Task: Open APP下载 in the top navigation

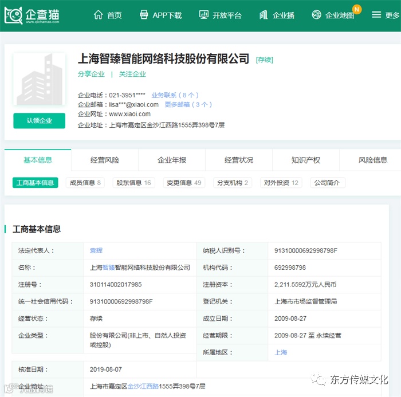Action: click(167, 15)
